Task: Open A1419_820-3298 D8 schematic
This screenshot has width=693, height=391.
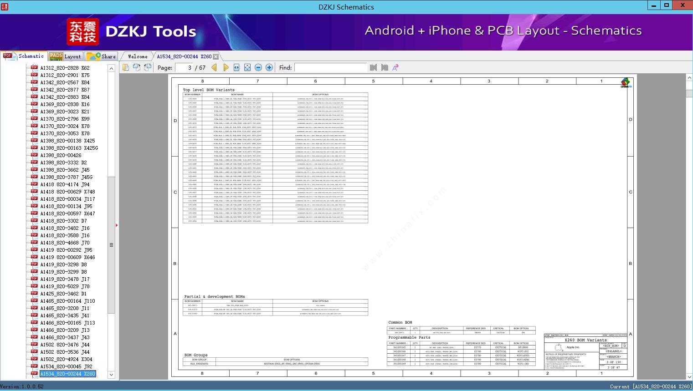Action: 63,264
